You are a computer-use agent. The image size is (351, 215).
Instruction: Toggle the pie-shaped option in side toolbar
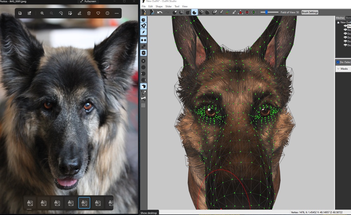point(144,20)
